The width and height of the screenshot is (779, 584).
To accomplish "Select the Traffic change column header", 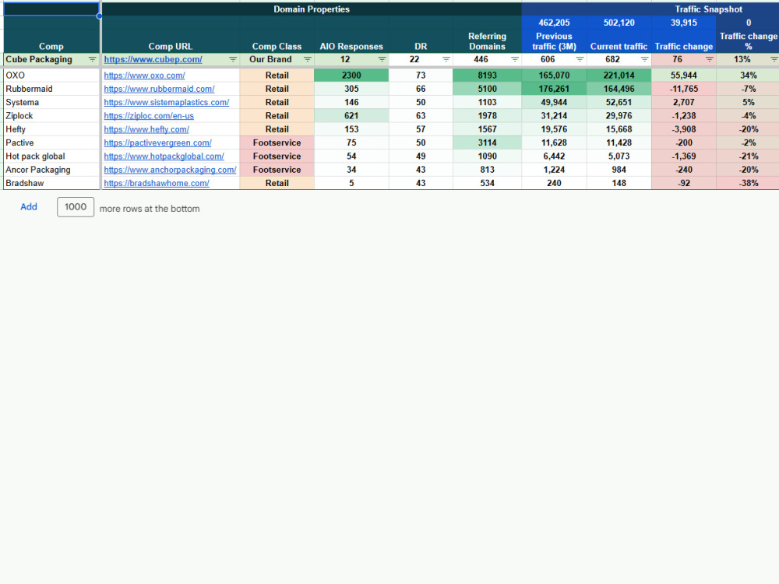I will (684, 41).
